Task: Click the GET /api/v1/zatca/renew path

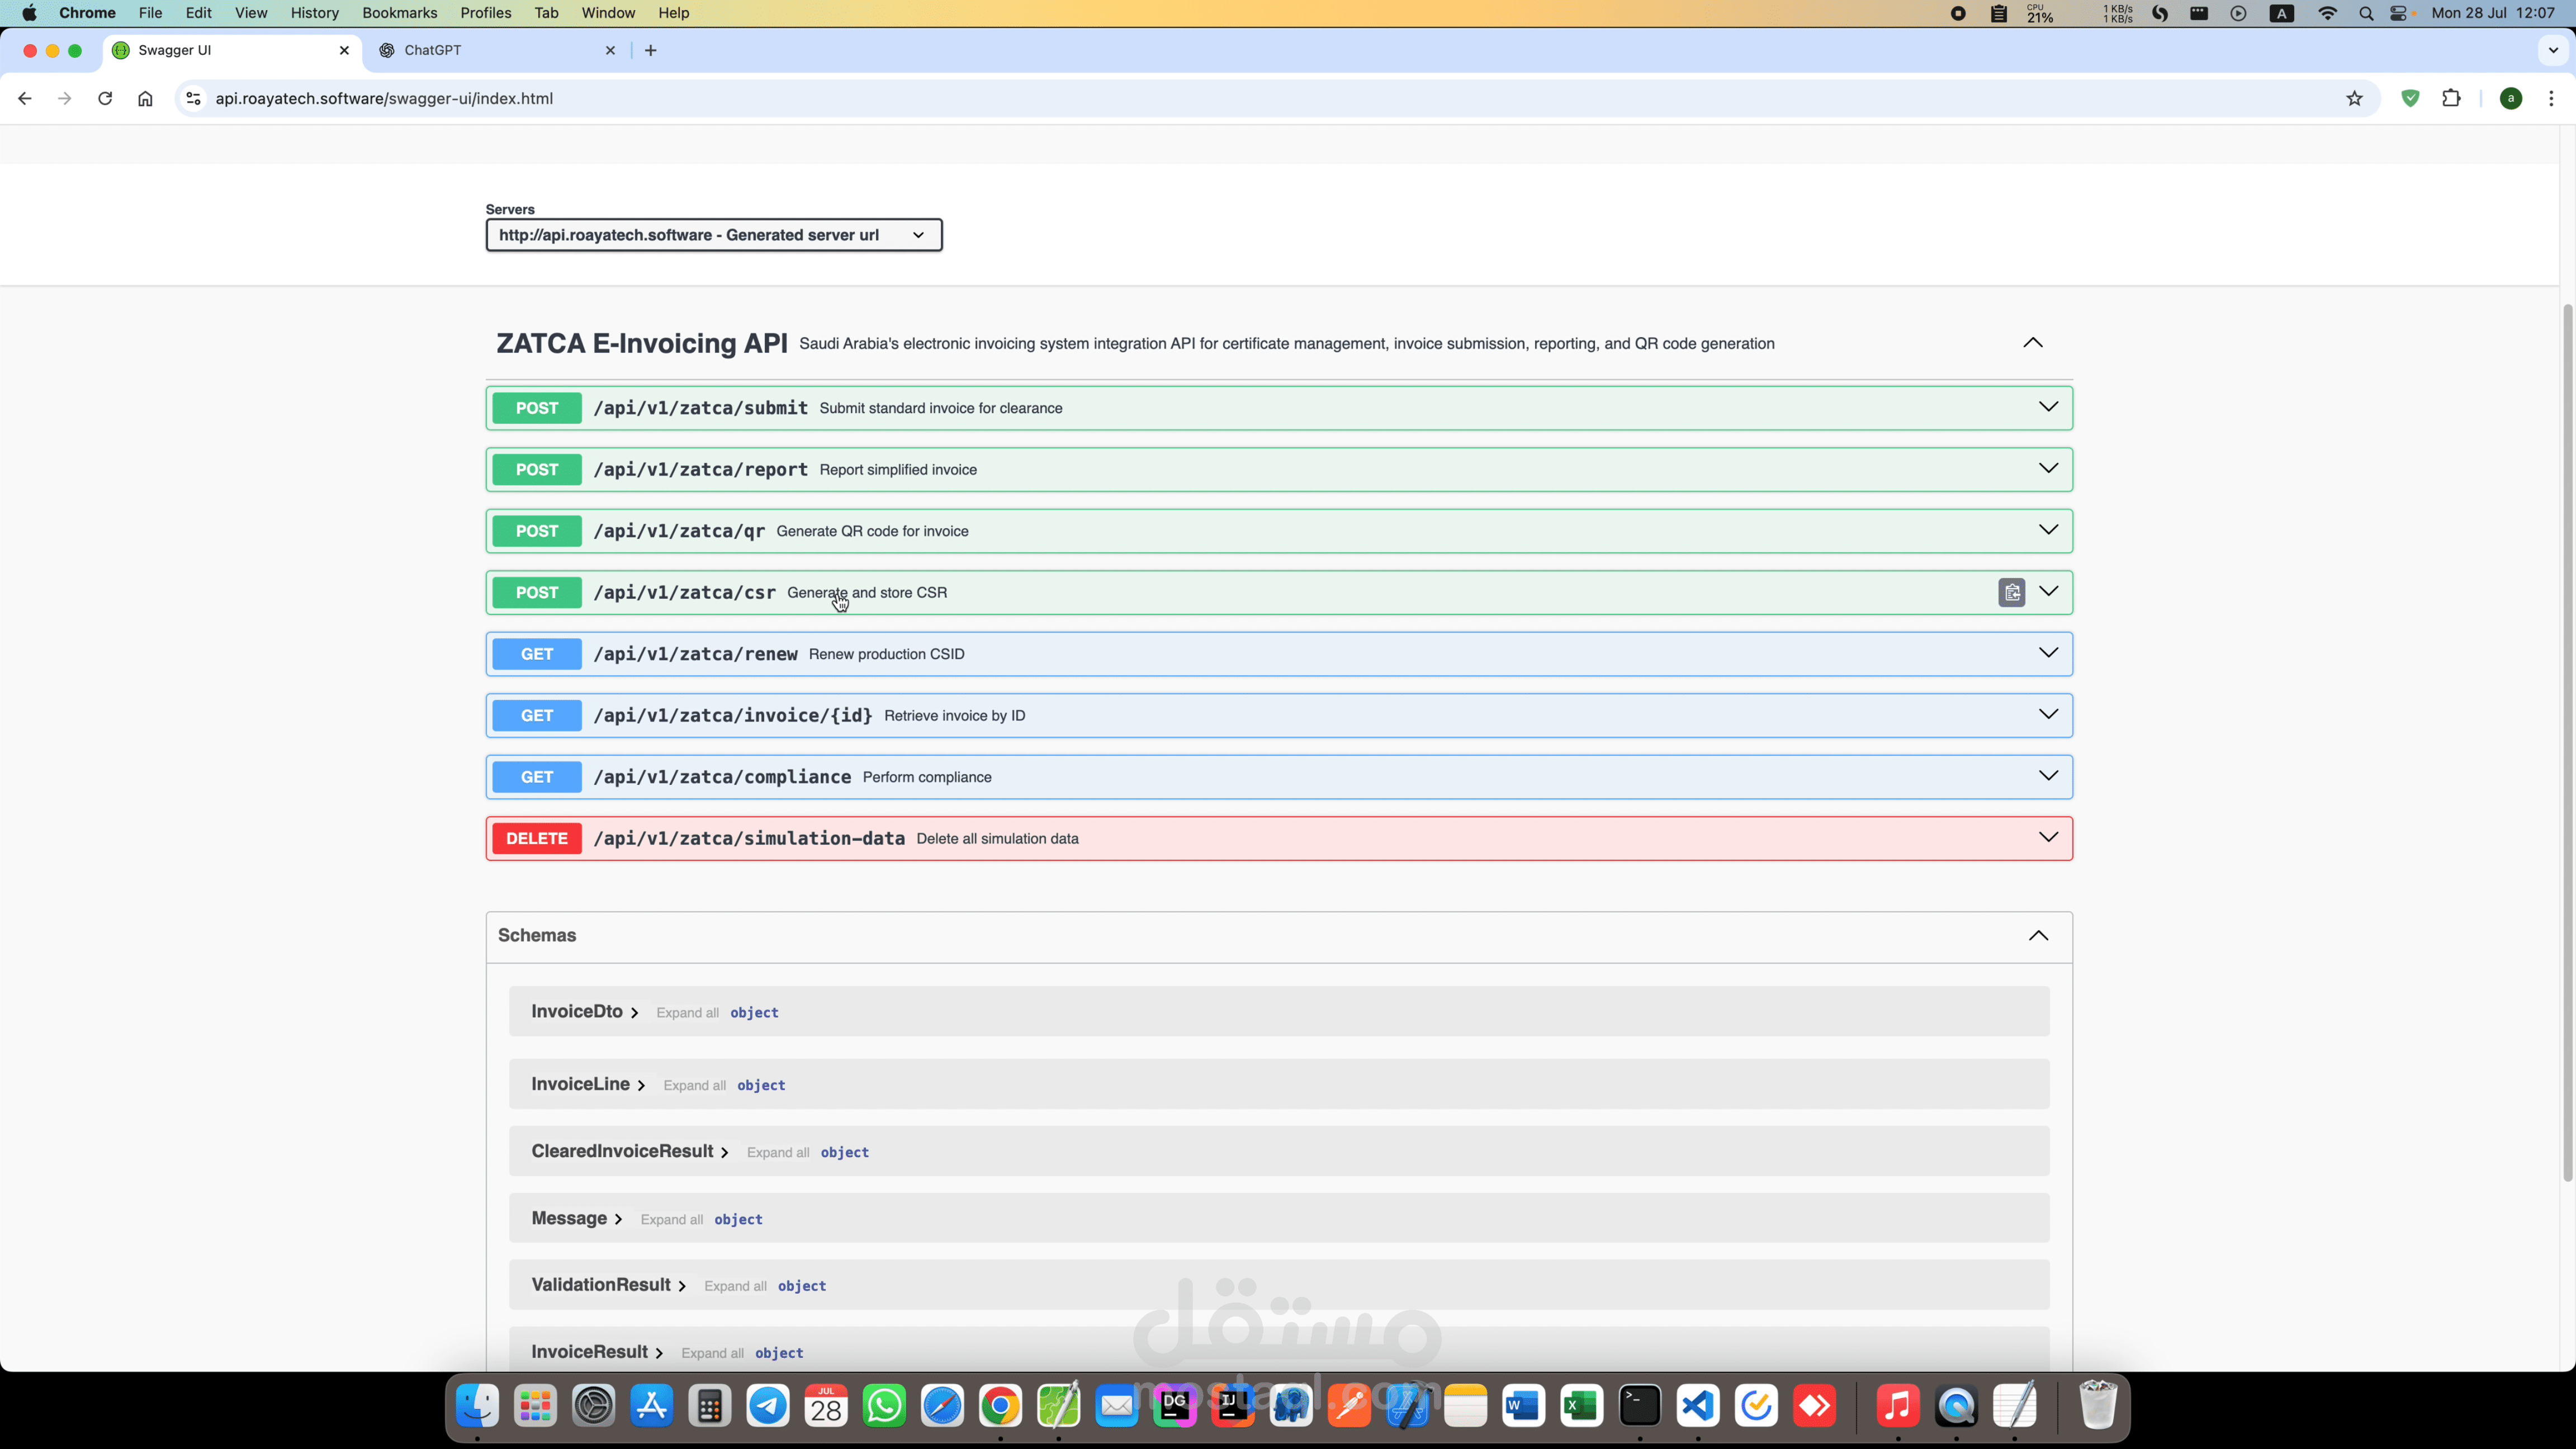Action: [x=695, y=654]
